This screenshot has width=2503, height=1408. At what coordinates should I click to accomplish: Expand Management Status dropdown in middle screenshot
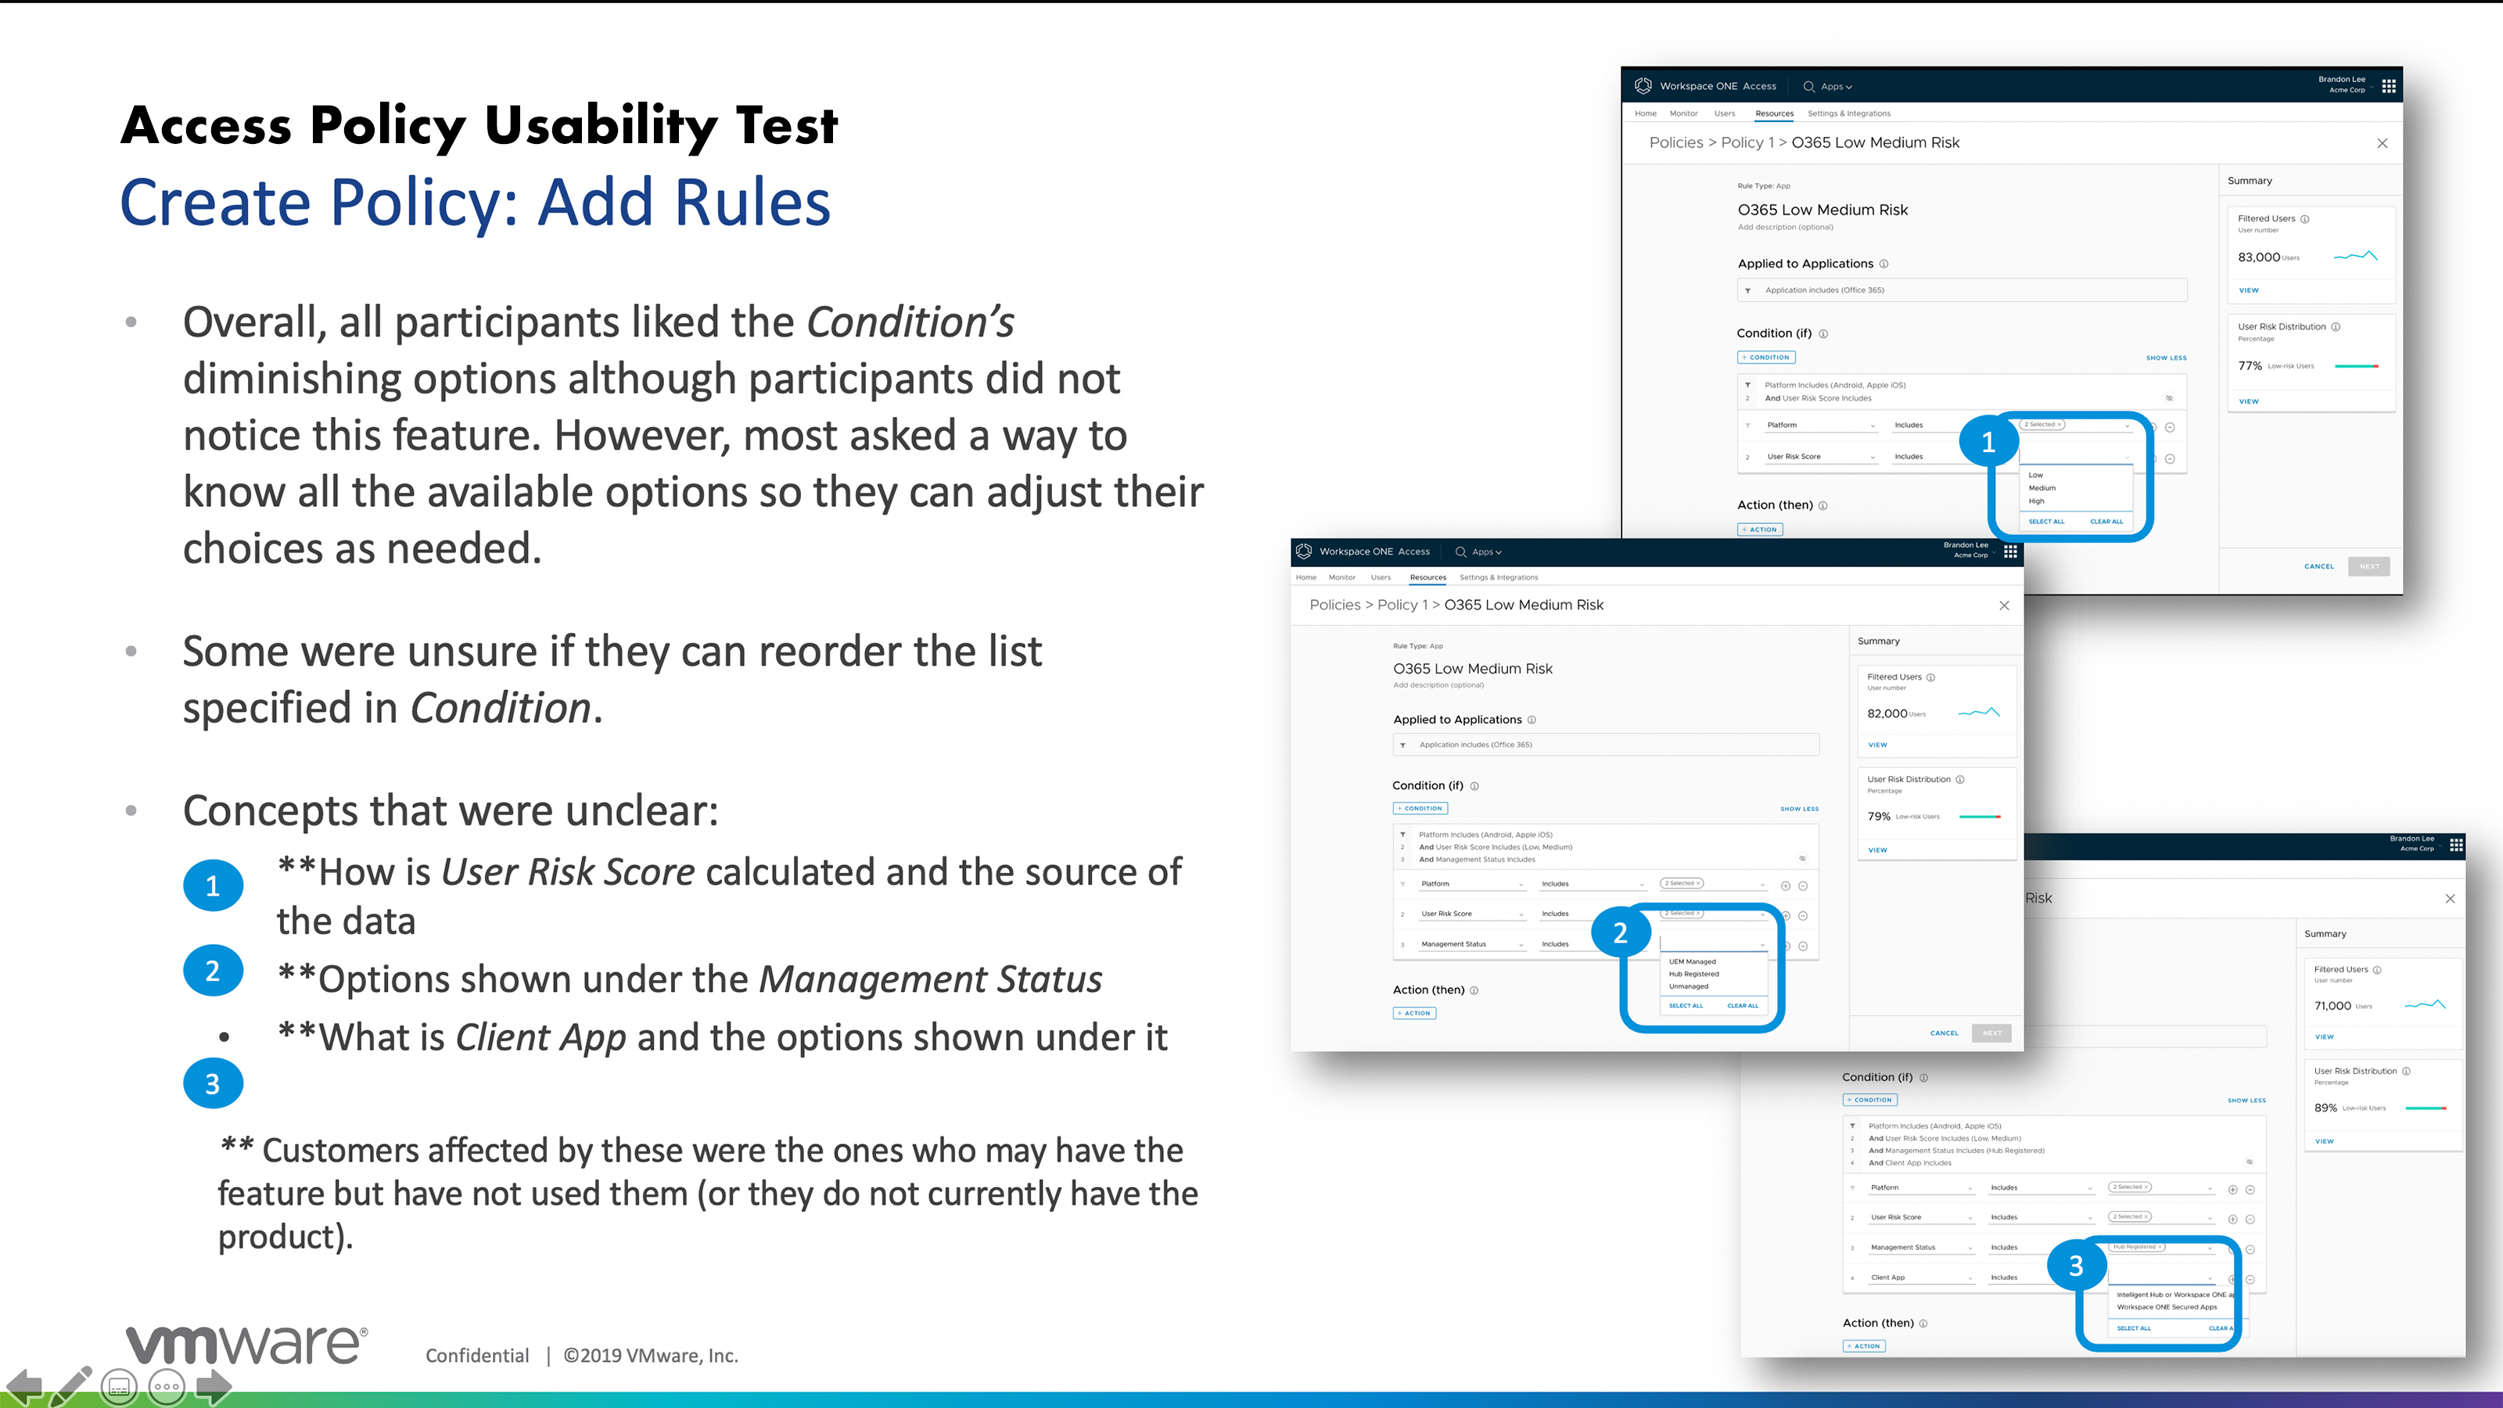coord(1473,944)
